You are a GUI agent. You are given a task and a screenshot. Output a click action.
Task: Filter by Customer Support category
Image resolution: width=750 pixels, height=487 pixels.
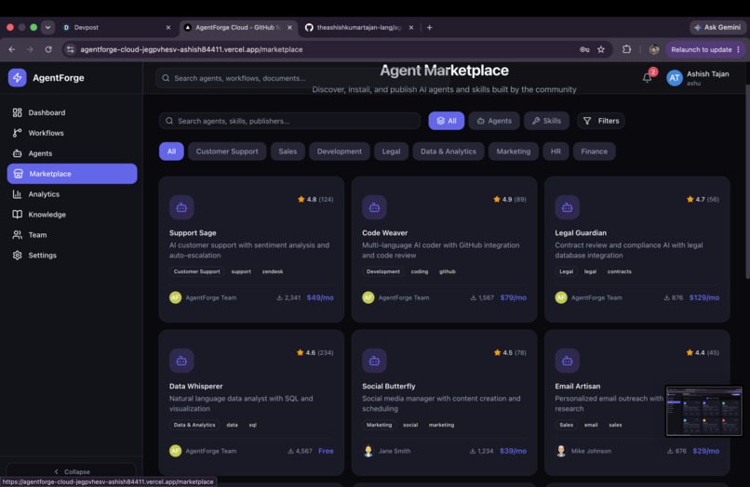point(227,151)
